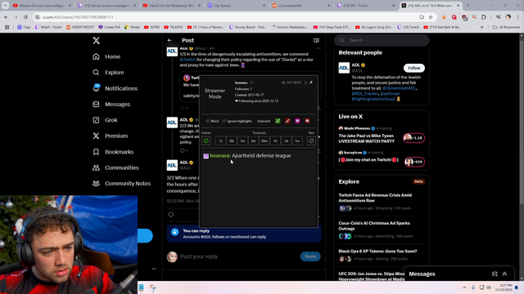Open Black Ops 6 XP Tokens story

377,252
